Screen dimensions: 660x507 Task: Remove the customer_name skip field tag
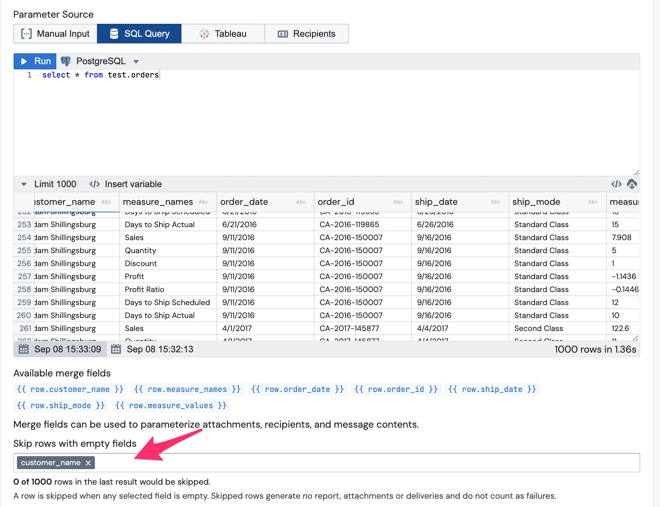(x=88, y=463)
